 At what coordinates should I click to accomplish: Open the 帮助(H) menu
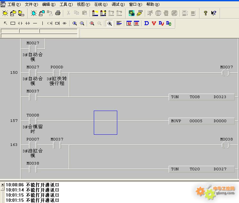pos(153,4)
